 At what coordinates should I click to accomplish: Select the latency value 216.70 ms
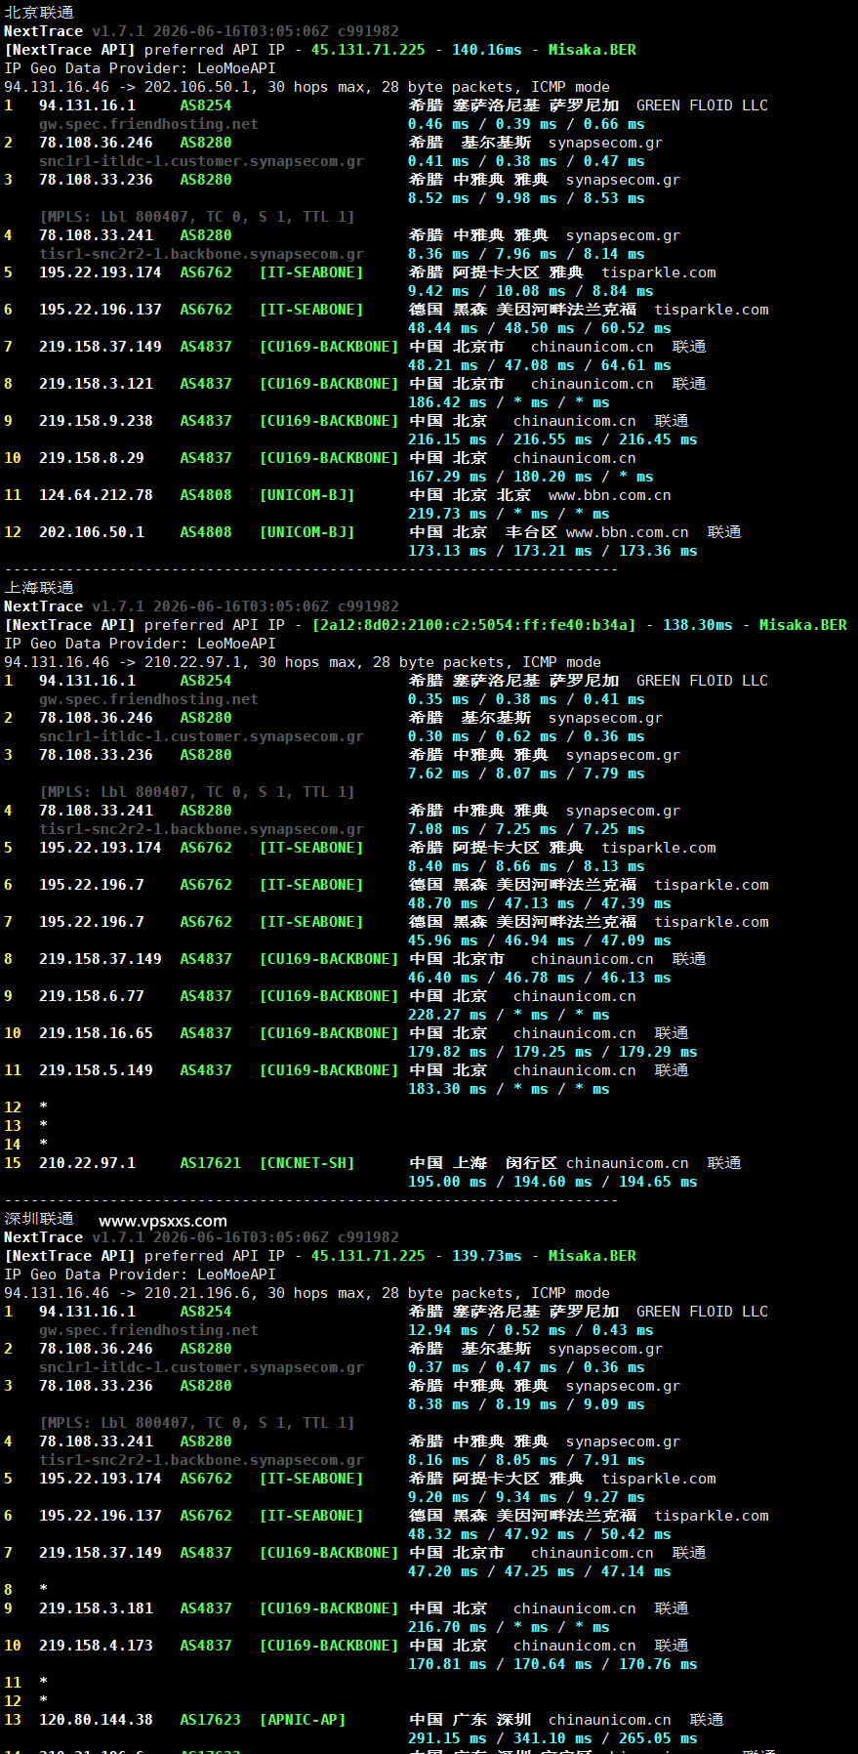[447, 1627]
